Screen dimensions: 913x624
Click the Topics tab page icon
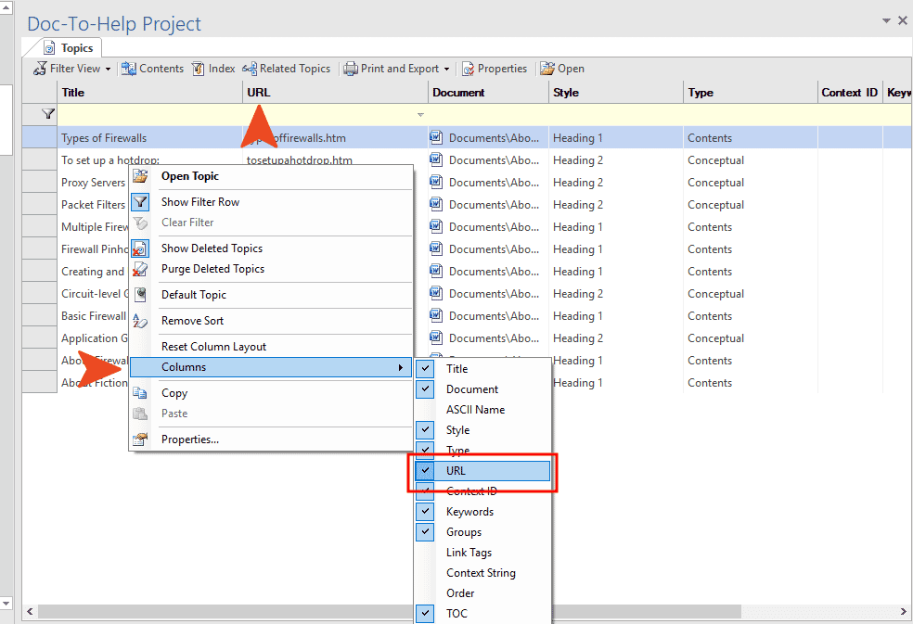(50, 48)
